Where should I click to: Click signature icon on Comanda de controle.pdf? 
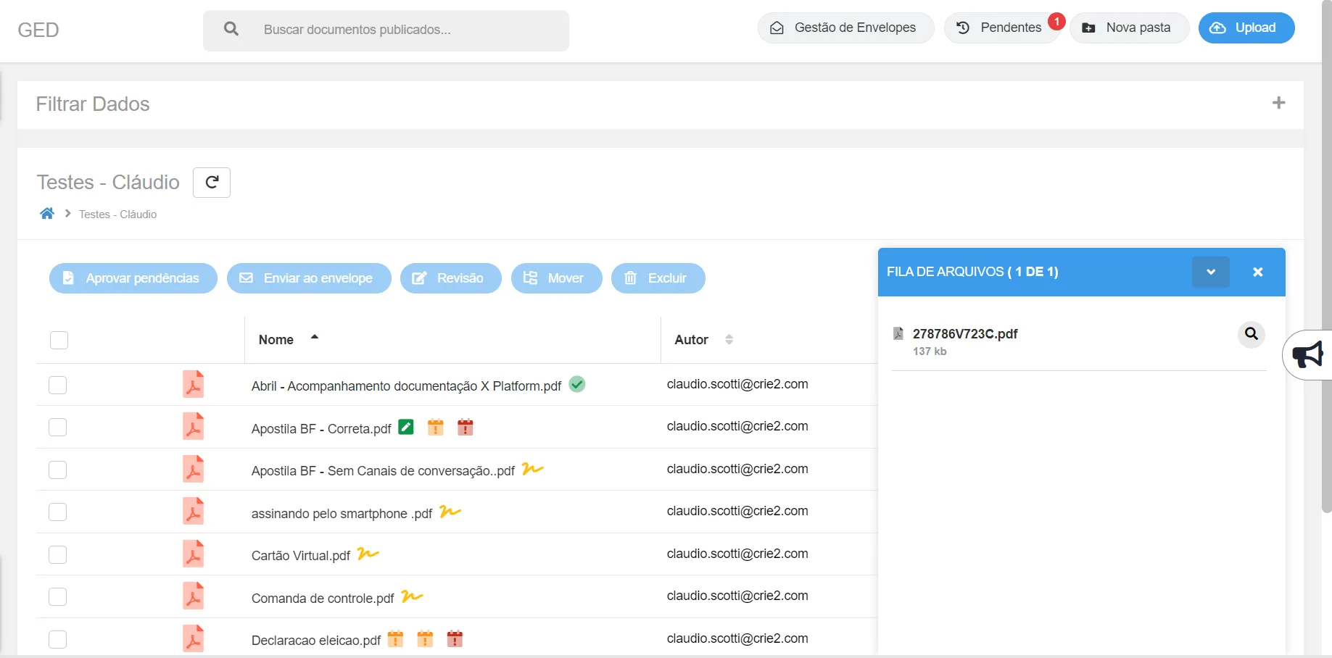(x=412, y=596)
